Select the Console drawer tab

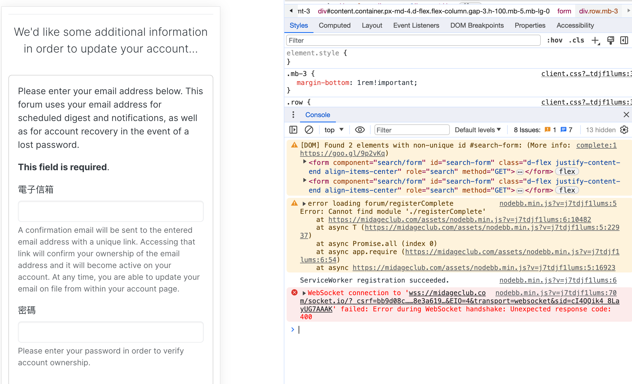pyautogui.click(x=317, y=115)
